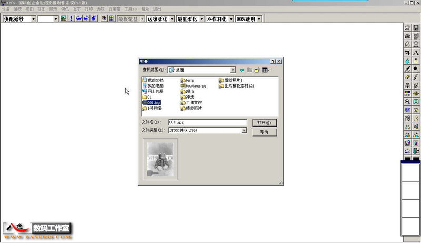Open the RGB color adjustment tool
This screenshot has width=421, height=243.
pos(407,93)
